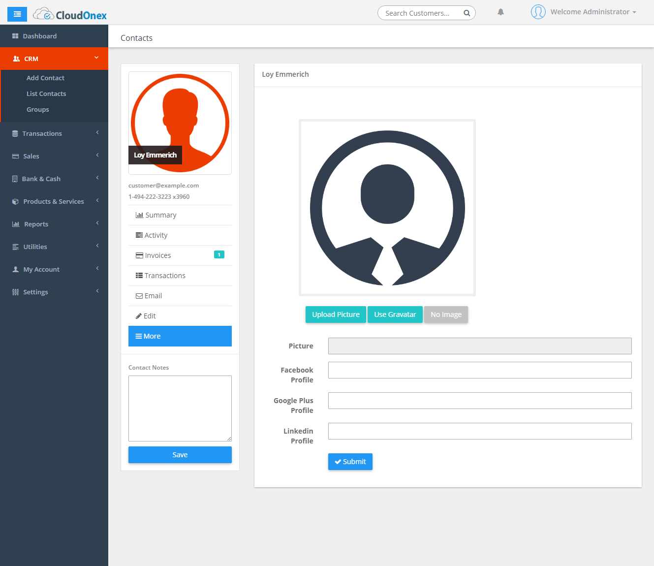The height and width of the screenshot is (566, 654).
Task: Open the Welcome Administrator dropdown
Action: click(x=593, y=12)
